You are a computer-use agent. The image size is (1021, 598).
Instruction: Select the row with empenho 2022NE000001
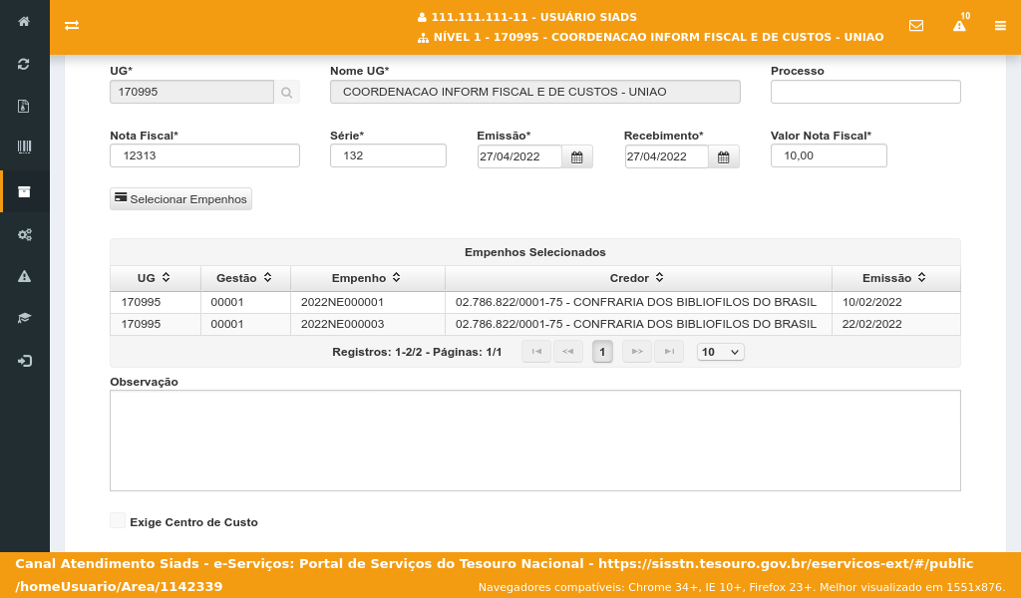tap(535, 303)
